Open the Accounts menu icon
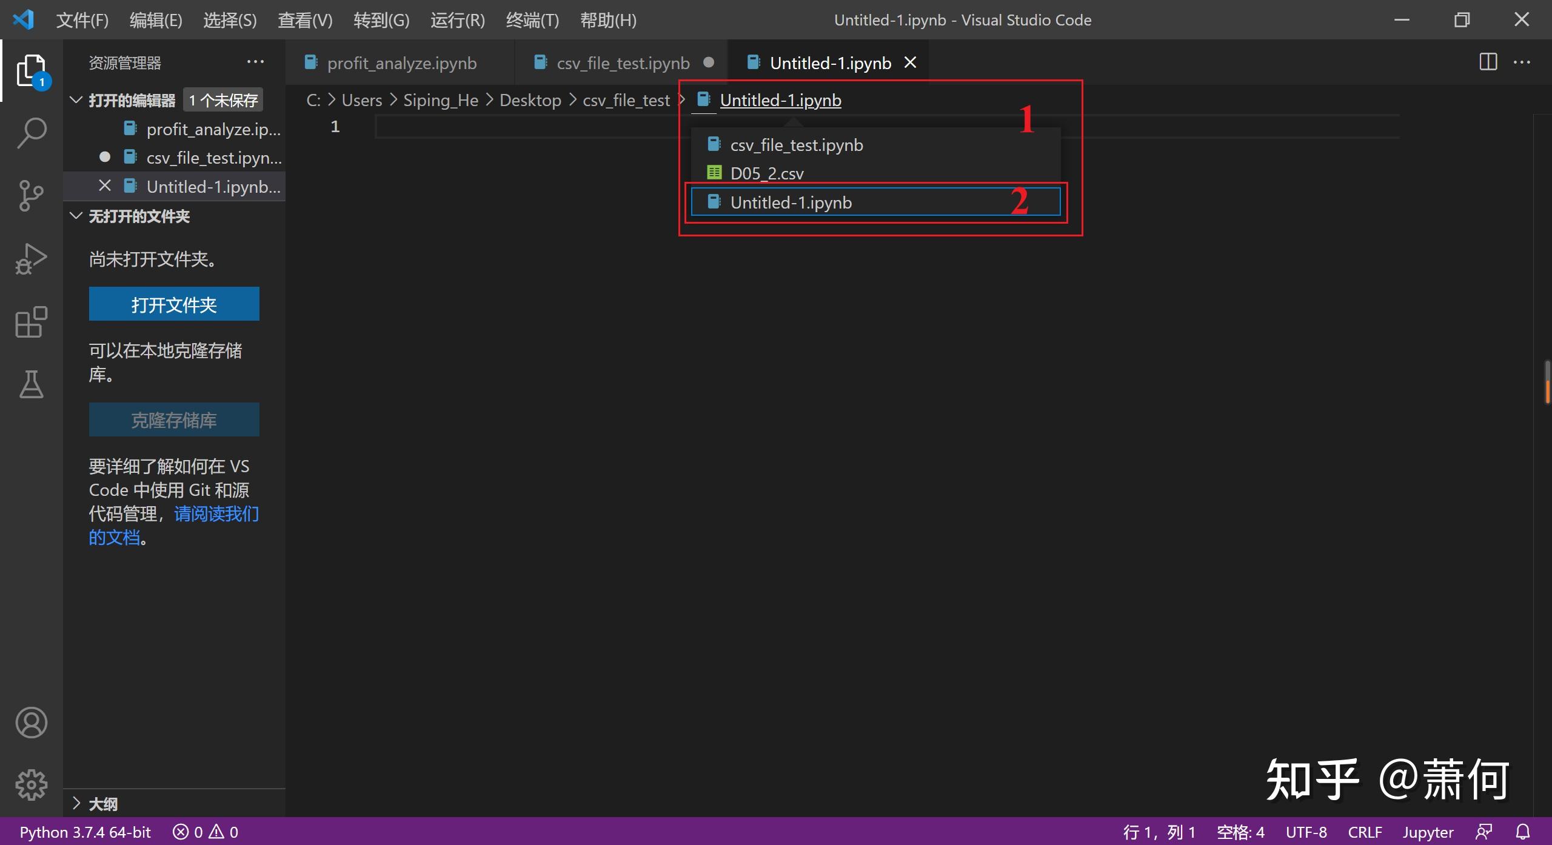This screenshot has width=1552, height=845. coord(32,722)
